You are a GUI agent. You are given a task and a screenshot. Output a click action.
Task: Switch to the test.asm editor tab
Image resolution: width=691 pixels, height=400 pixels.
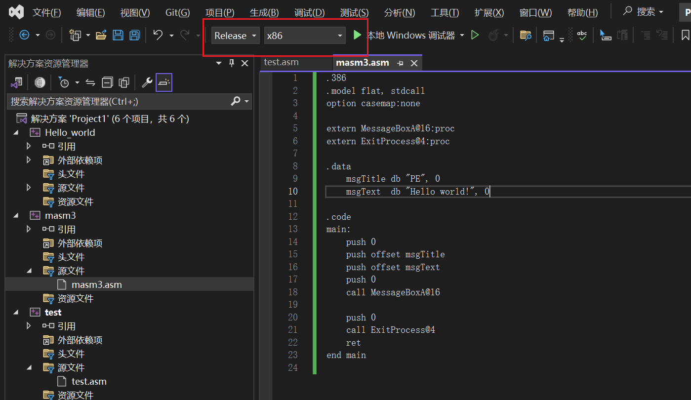click(x=282, y=62)
